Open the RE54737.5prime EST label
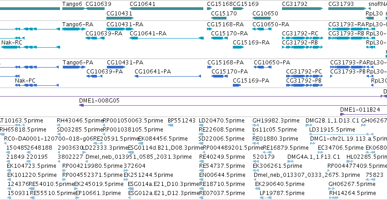This screenshot has height=200, width=387. pos(222,166)
